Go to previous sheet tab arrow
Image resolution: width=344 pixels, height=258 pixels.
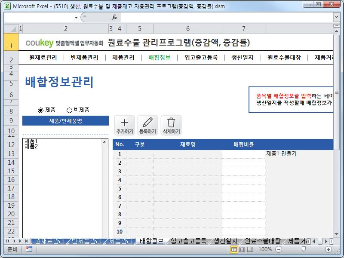click(x=14, y=241)
